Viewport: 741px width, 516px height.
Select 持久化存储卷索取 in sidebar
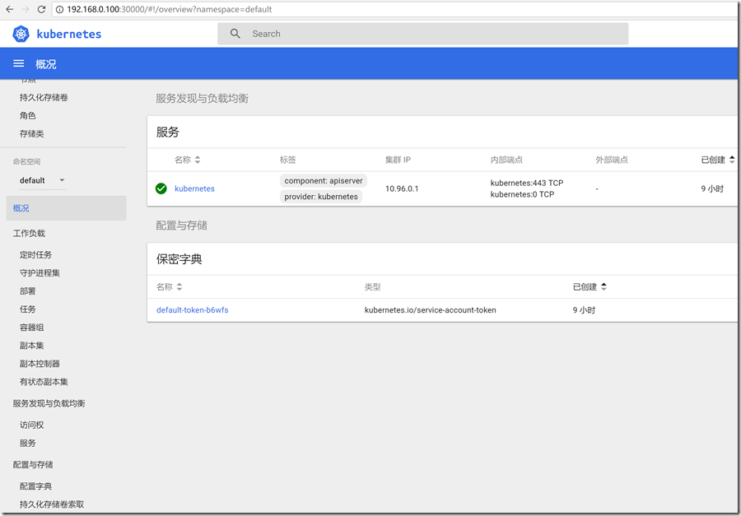click(52, 504)
